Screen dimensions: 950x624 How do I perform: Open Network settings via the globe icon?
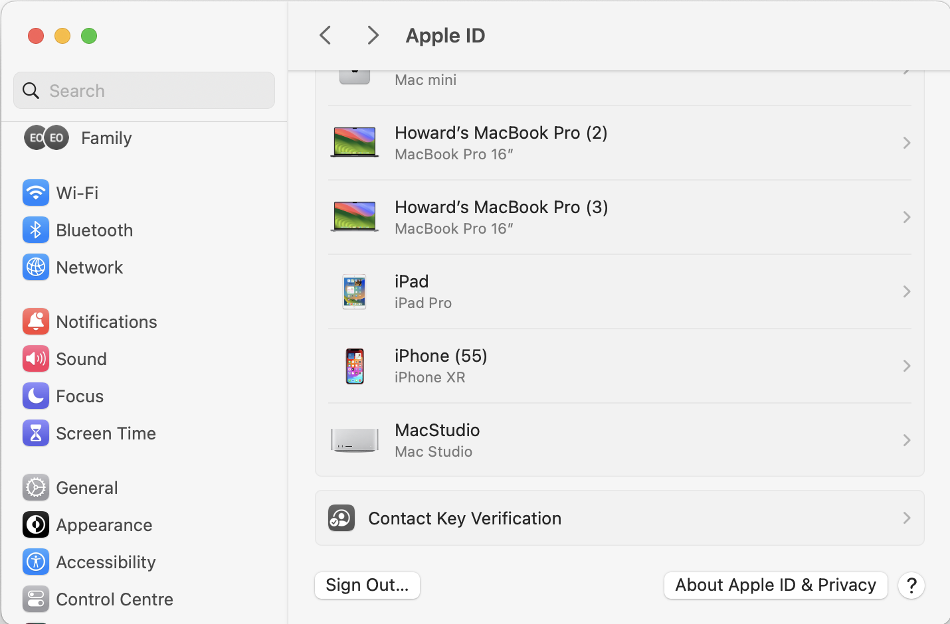pos(36,267)
